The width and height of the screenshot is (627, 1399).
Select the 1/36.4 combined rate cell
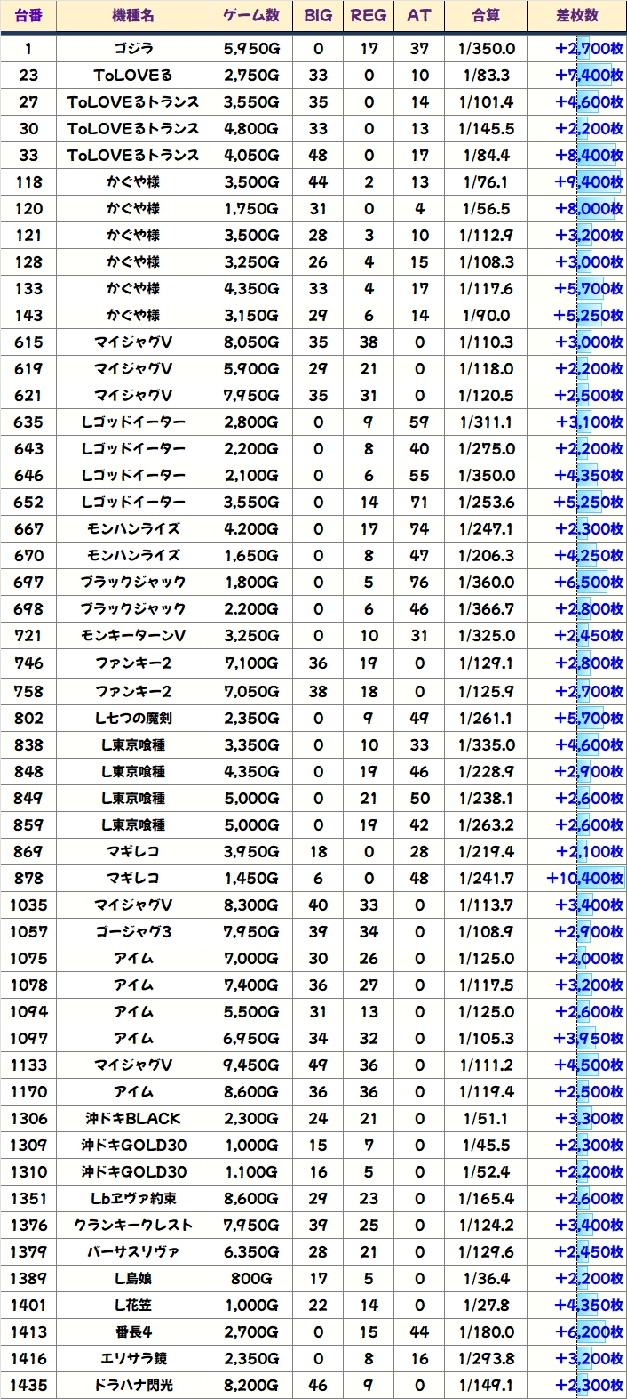click(486, 1278)
